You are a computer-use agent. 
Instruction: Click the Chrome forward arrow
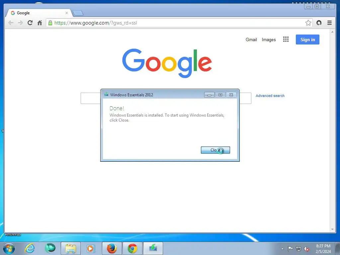pyautogui.click(x=20, y=23)
